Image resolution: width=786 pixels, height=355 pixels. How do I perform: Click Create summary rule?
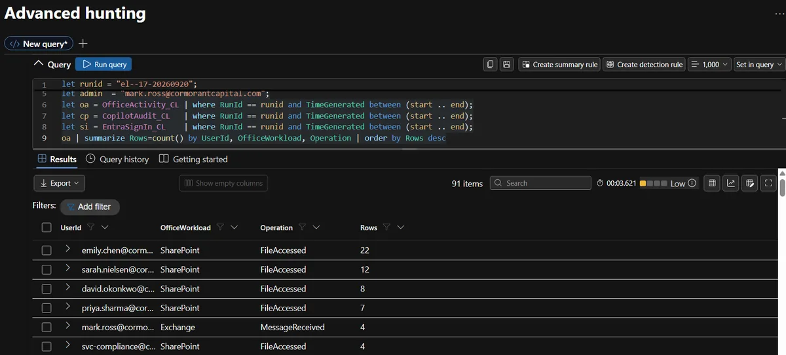[559, 64]
